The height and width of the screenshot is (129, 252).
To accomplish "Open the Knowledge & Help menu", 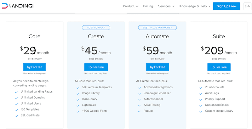I will [x=195, y=6].
